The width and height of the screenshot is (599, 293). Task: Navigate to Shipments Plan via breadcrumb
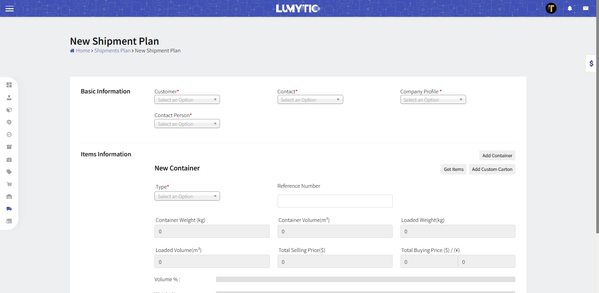pos(112,51)
